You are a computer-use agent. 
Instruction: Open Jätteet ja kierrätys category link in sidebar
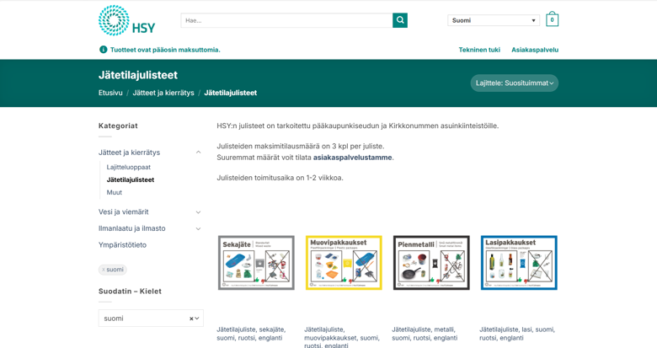129,153
